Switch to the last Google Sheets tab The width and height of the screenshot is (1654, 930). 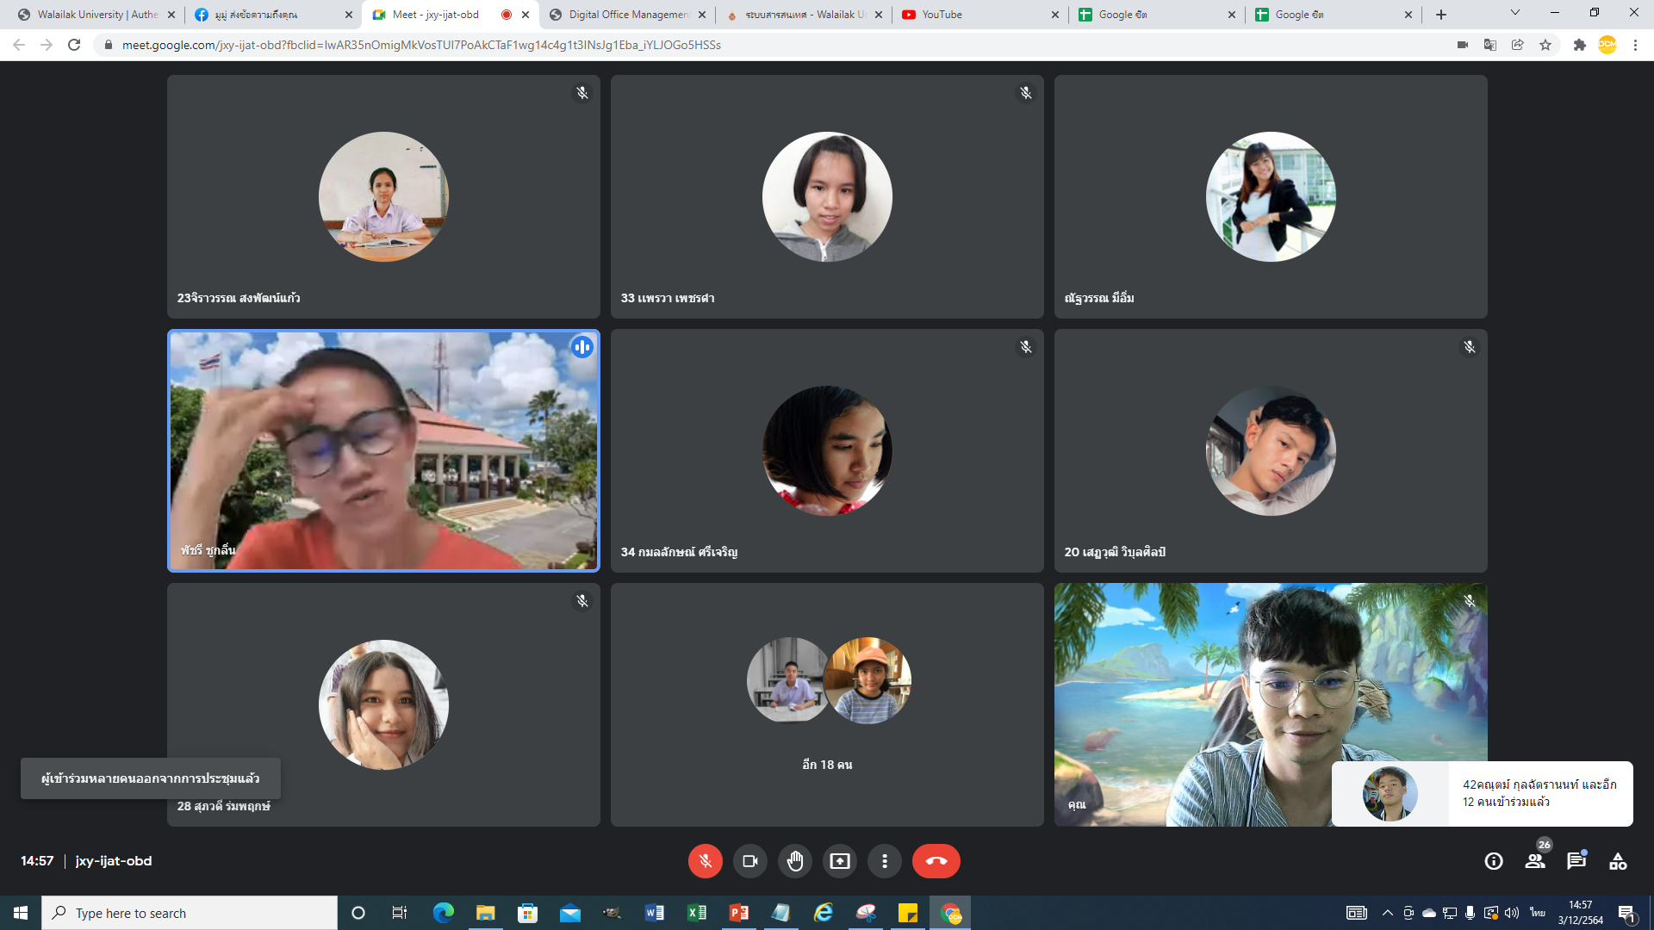click(x=1334, y=15)
